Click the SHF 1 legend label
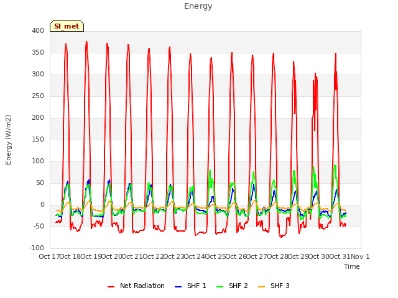This screenshot has width=398, height=298. [x=197, y=286]
